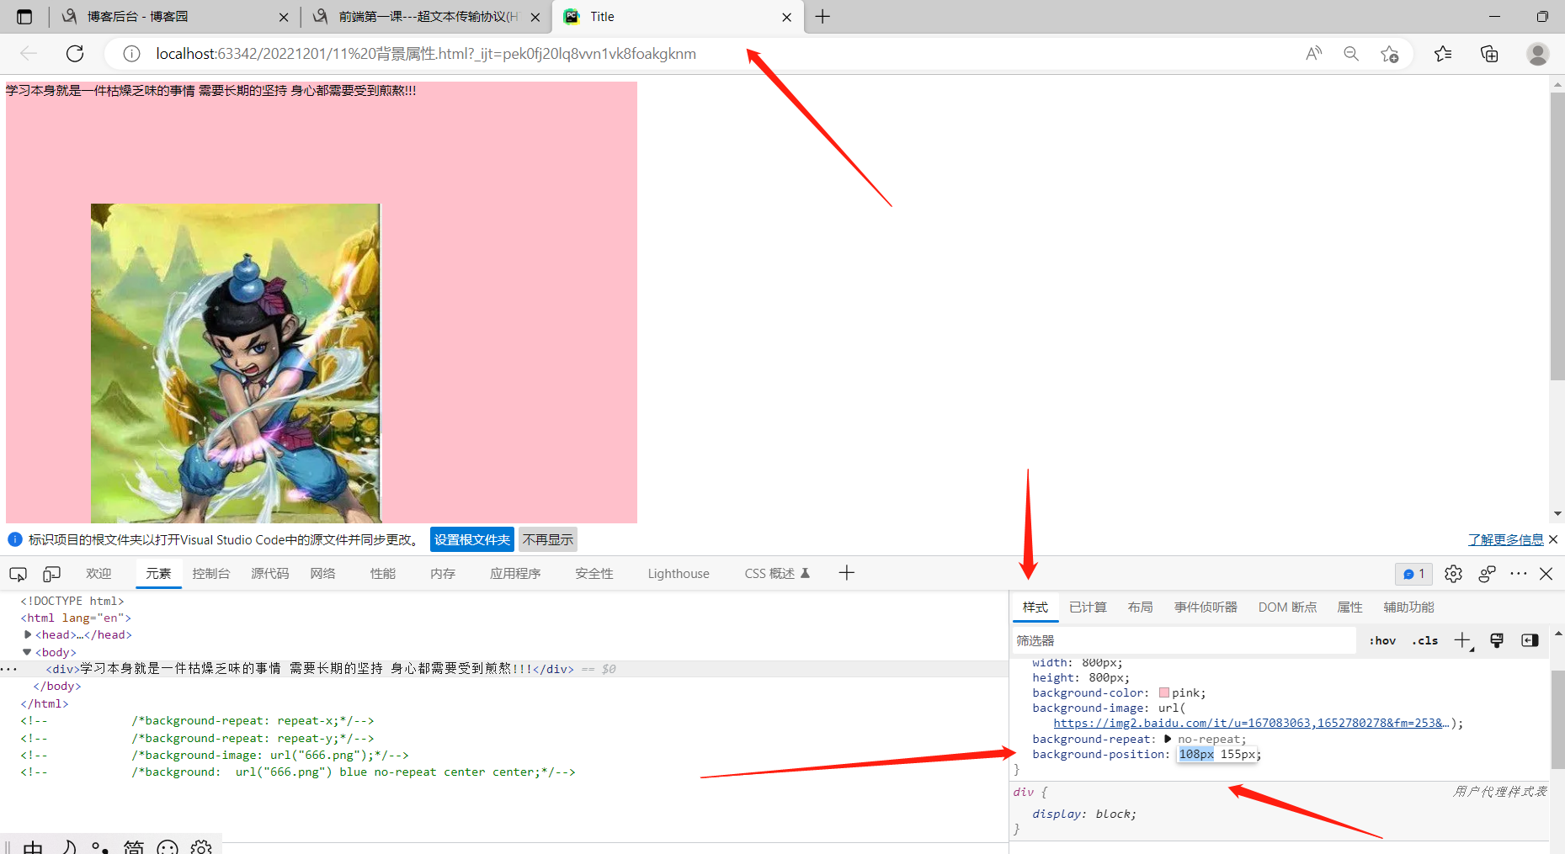
Task: Open a new browser tab
Action: coord(822,17)
